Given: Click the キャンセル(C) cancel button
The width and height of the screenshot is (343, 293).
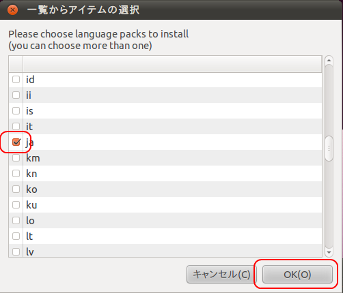Looking at the screenshot, I should [x=221, y=275].
